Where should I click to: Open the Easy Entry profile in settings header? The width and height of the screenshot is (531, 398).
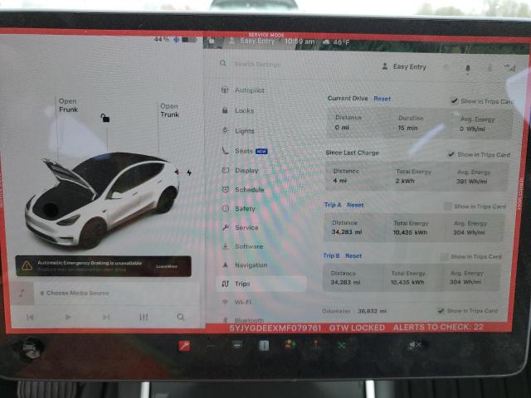(x=404, y=66)
